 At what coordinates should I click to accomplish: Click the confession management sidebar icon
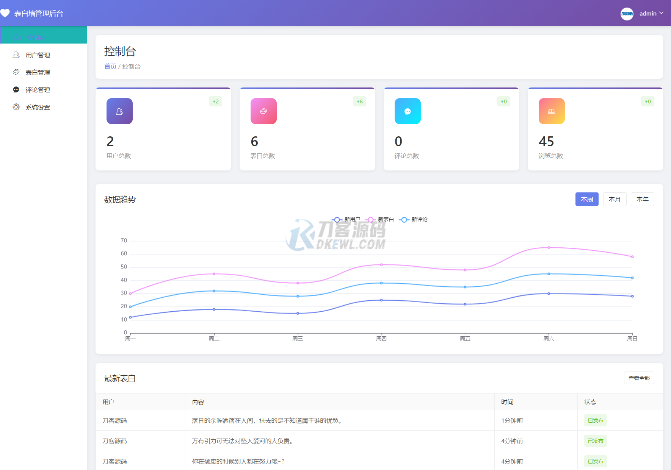pyautogui.click(x=16, y=72)
